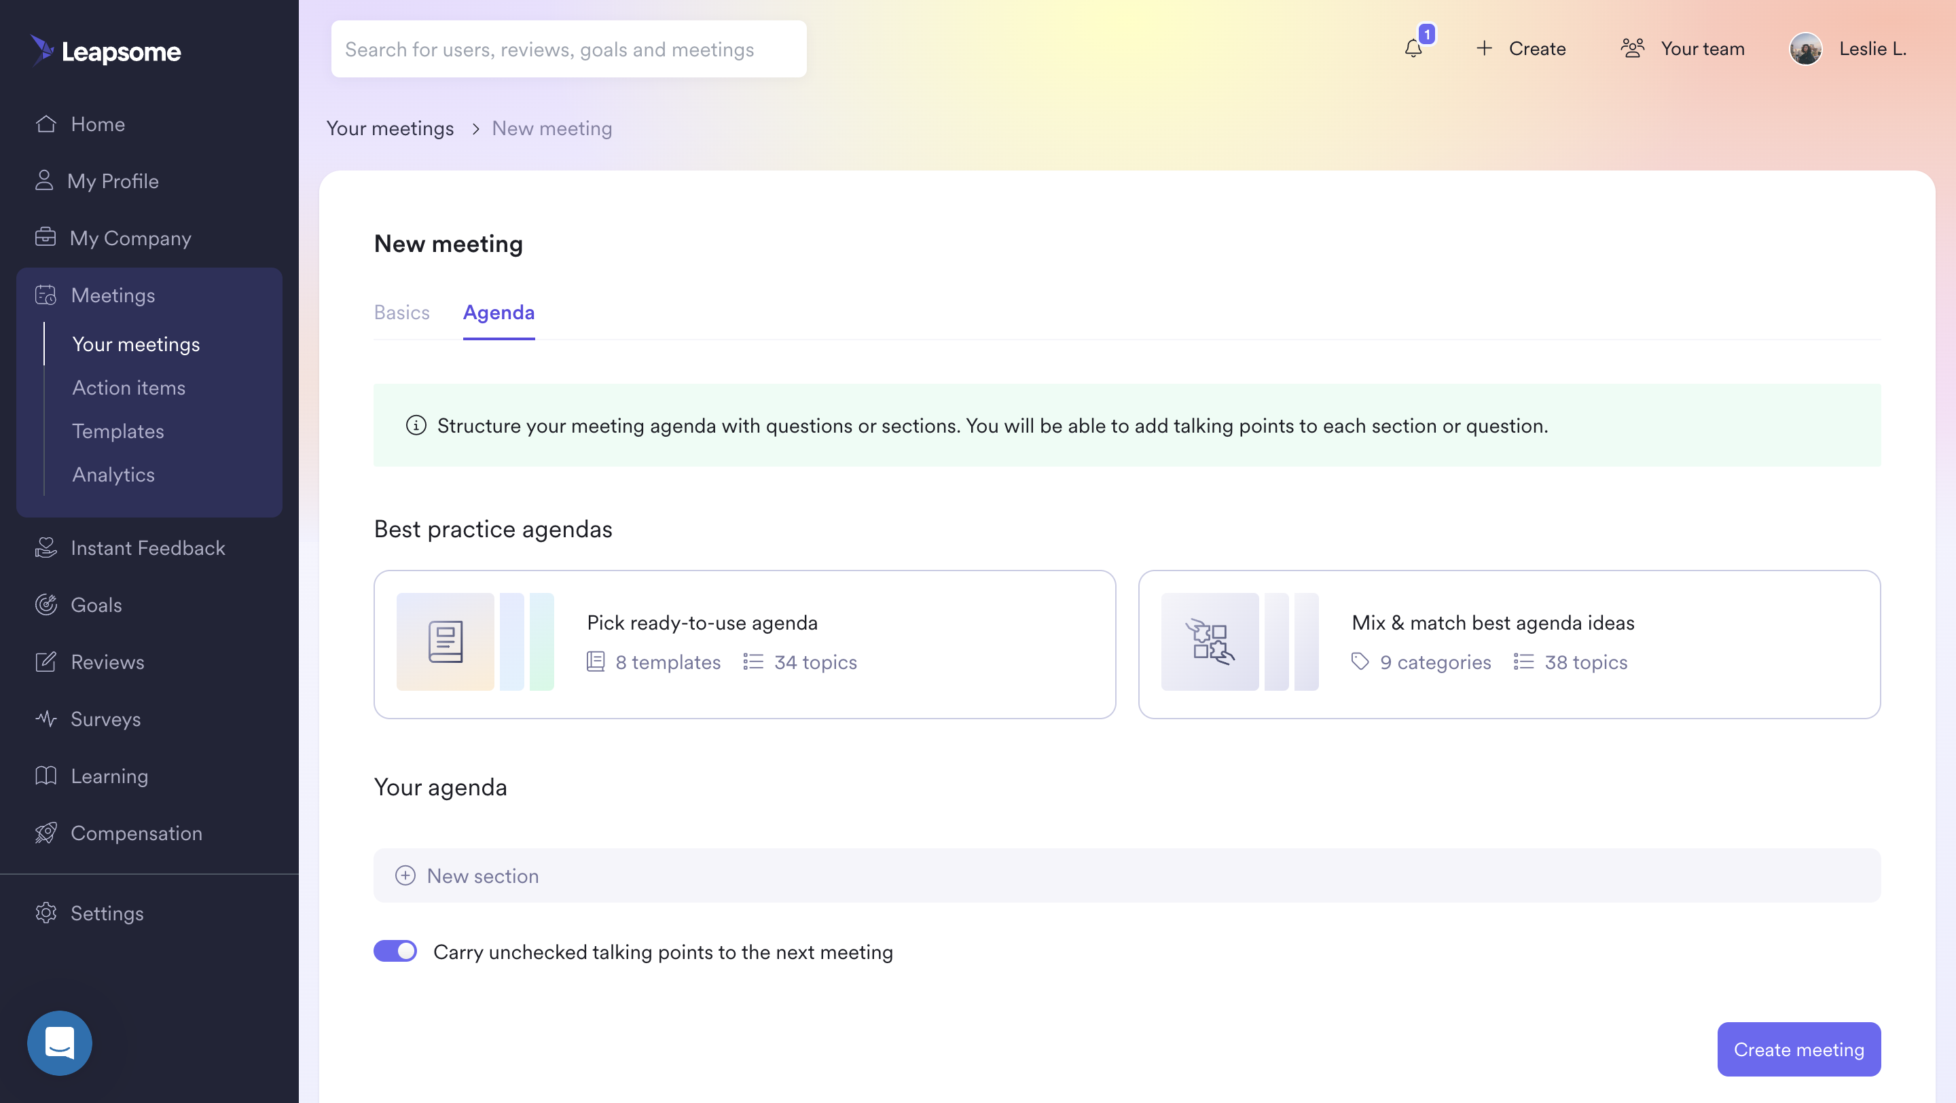The width and height of the screenshot is (1956, 1103).
Task: Open the Home sidebar icon
Action: [46, 124]
